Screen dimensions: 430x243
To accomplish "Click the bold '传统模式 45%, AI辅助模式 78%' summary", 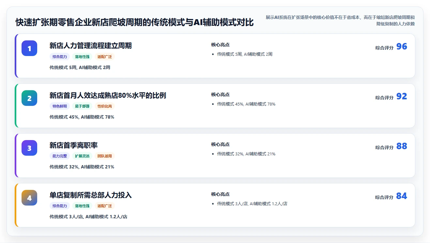I will click(82, 117).
